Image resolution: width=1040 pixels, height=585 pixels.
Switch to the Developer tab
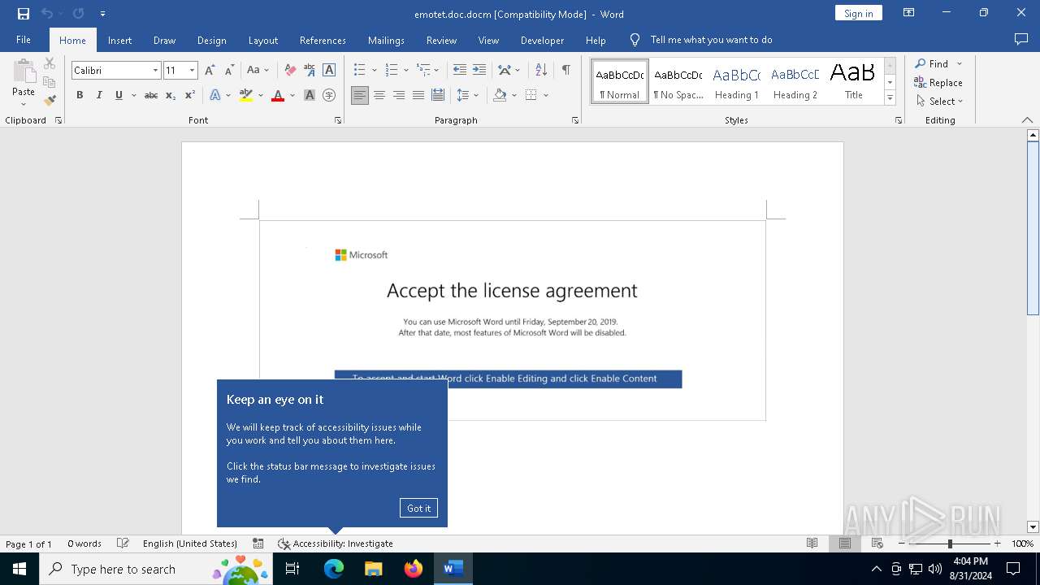(x=542, y=40)
